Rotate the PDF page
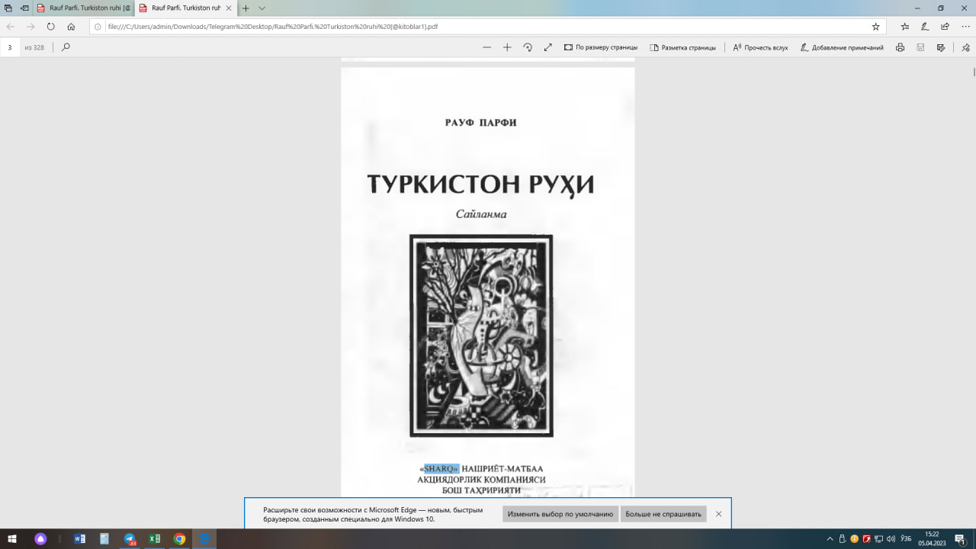This screenshot has width=976, height=549. pos(528,47)
